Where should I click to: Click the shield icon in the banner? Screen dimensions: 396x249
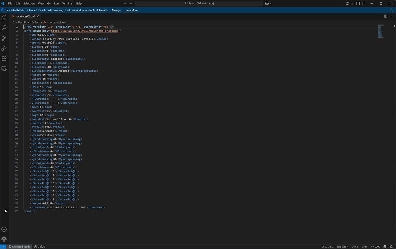3,10
